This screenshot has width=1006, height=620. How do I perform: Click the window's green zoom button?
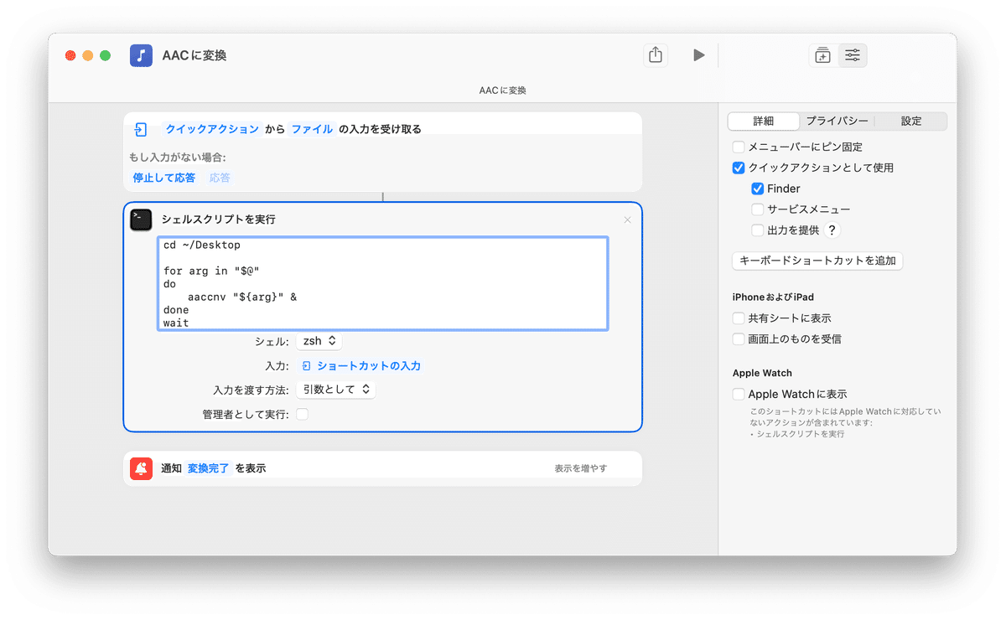105,55
